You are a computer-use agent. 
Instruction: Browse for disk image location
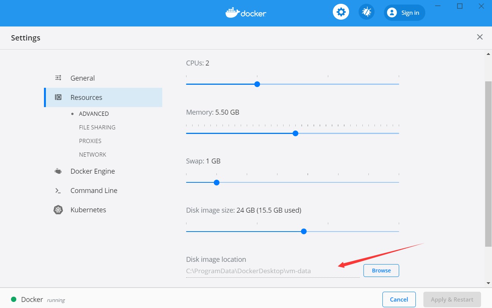pyautogui.click(x=381, y=271)
